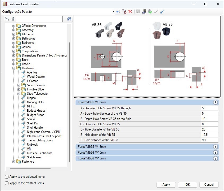The height and width of the screenshot is (191, 224).
Task: Click the folder icon beside Slide Telescopic
Action: pos(24,94)
